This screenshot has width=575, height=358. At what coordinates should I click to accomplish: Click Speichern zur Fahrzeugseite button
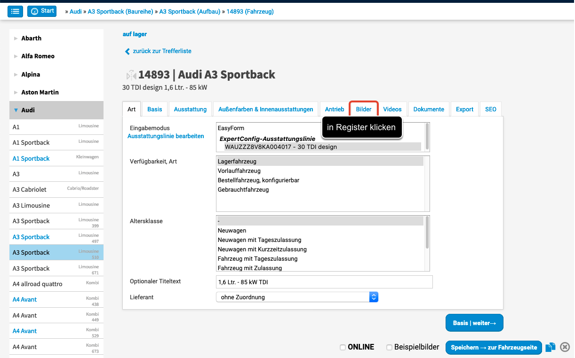494,348
